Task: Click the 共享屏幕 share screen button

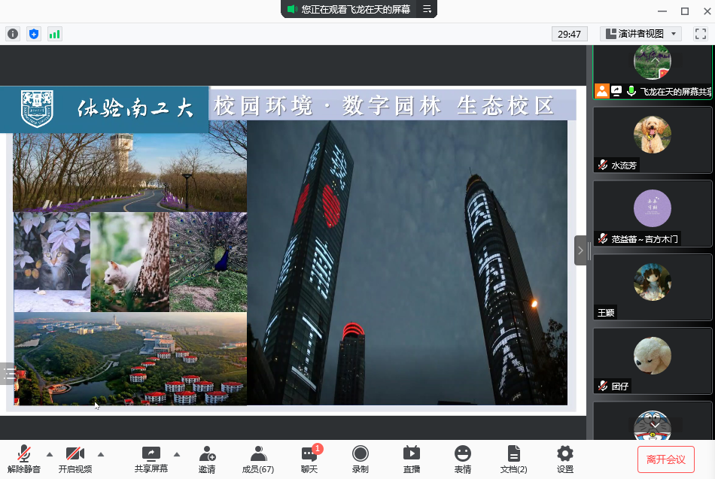Action: click(151, 459)
